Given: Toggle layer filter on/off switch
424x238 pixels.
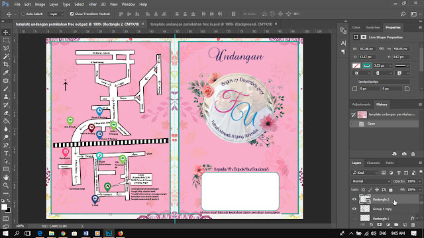Looking at the screenshot, I should (421, 172).
